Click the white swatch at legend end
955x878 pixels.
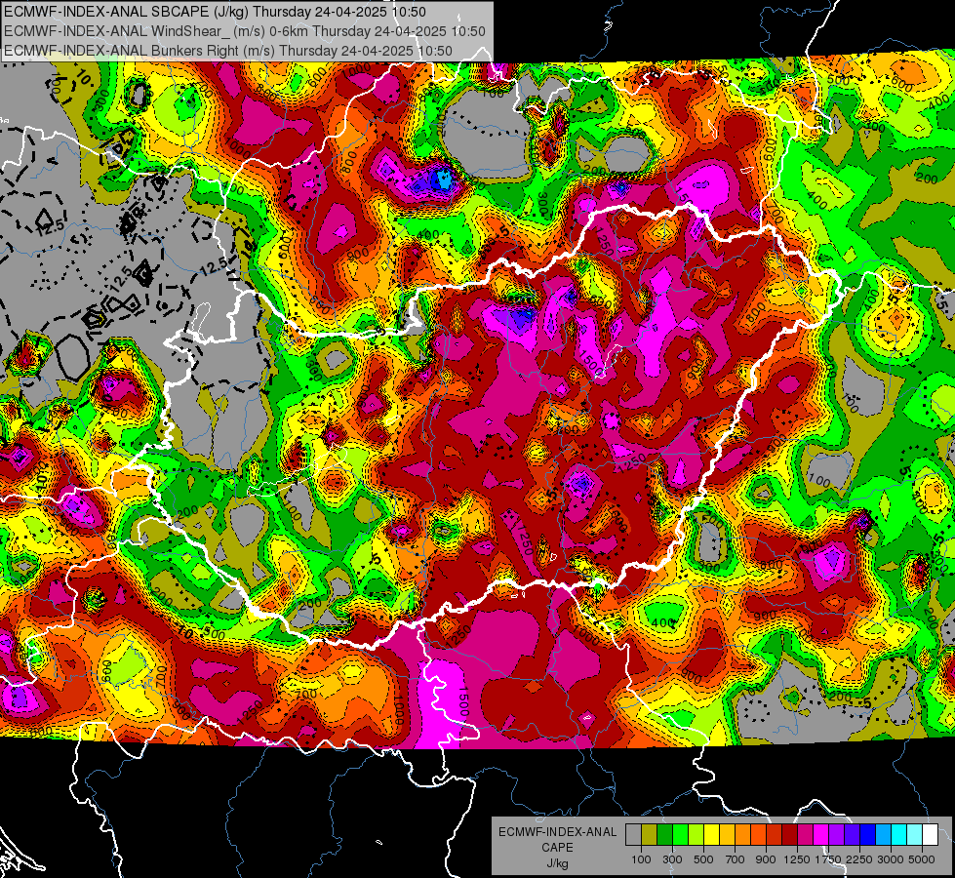coord(930,835)
